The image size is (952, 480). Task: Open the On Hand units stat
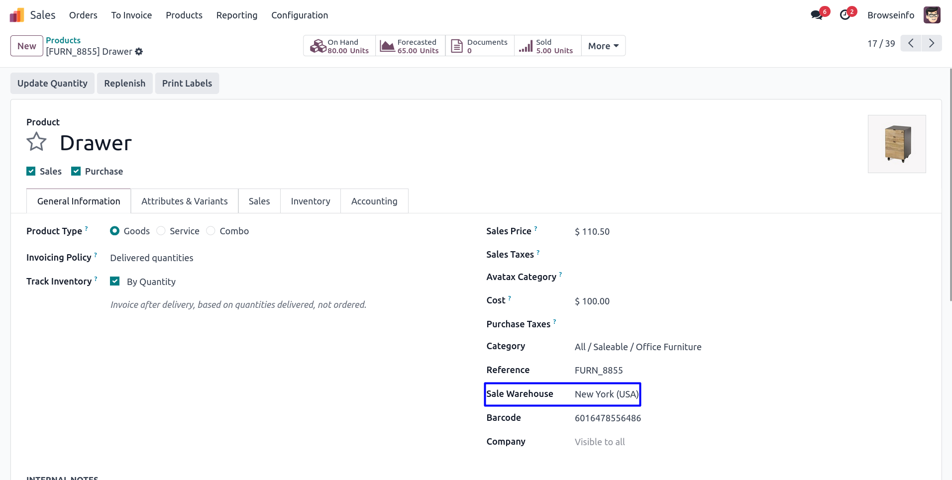tap(339, 46)
